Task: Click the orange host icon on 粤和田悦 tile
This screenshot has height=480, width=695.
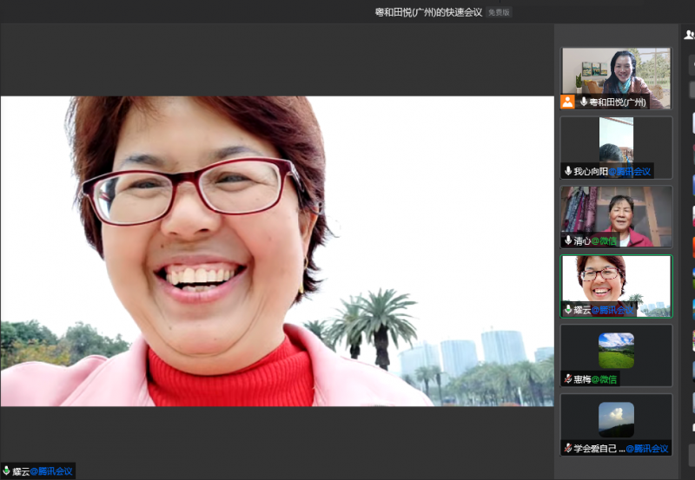Action: pyautogui.click(x=567, y=102)
